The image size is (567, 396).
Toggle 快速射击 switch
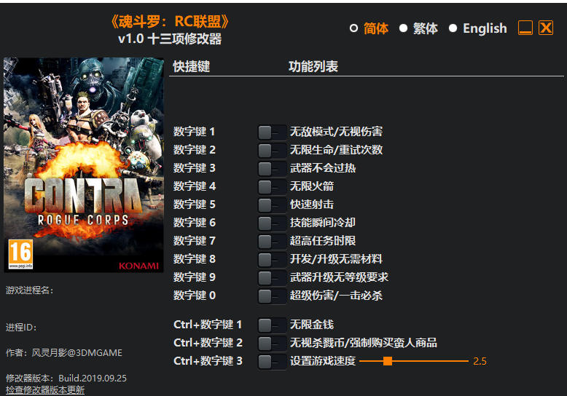(272, 205)
